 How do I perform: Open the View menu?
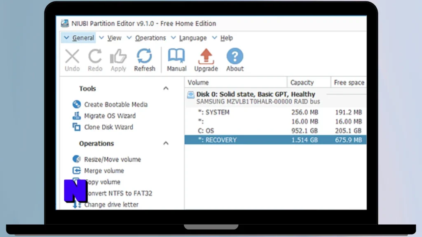115,38
